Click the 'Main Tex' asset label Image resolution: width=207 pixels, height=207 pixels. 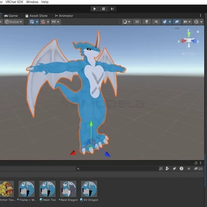pos(50,200)
